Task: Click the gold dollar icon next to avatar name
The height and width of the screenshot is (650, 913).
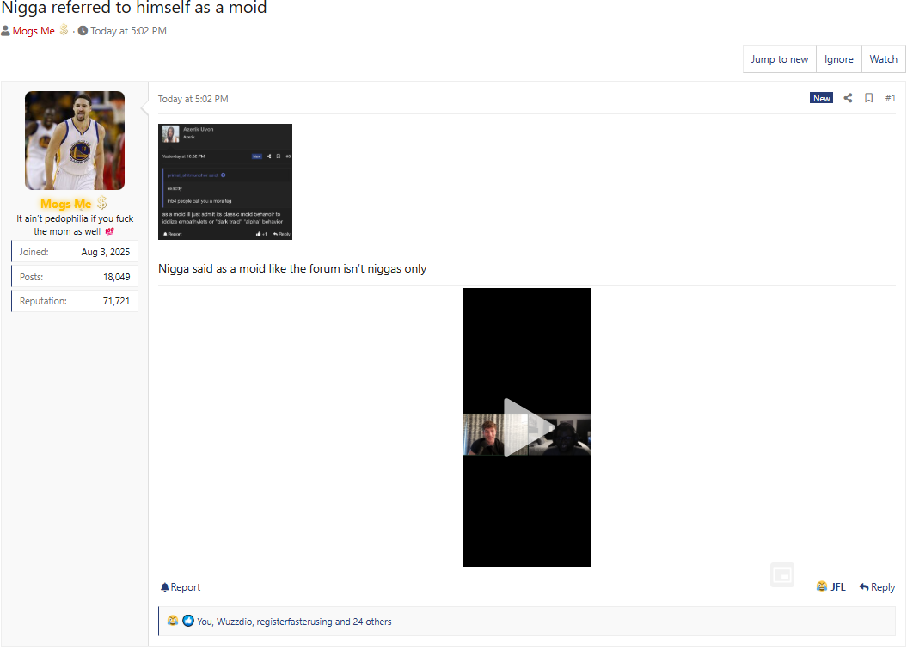Action: pos(102,203)
